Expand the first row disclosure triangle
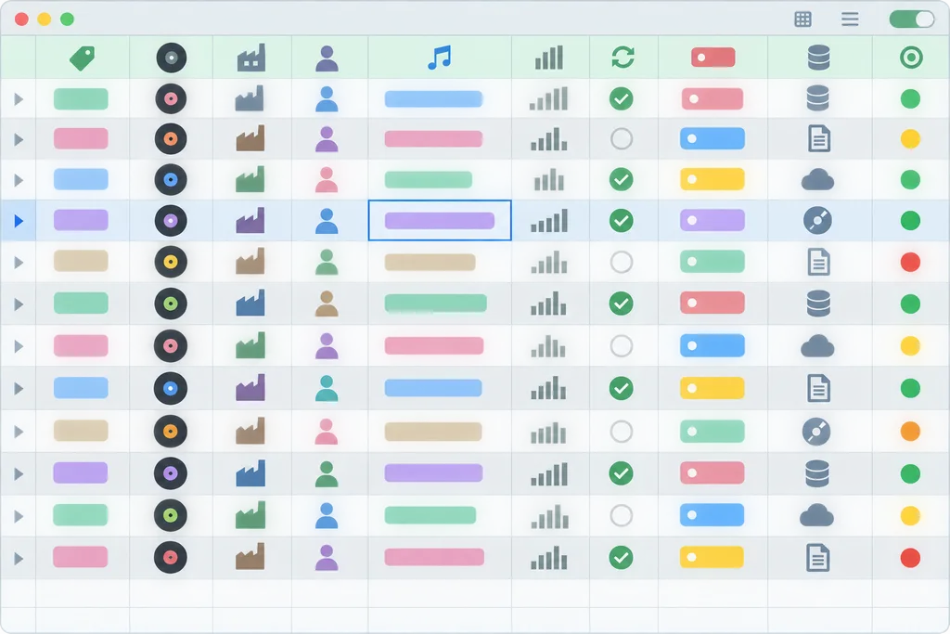Screen dimensions: 950x634 [x=19, y=98]
